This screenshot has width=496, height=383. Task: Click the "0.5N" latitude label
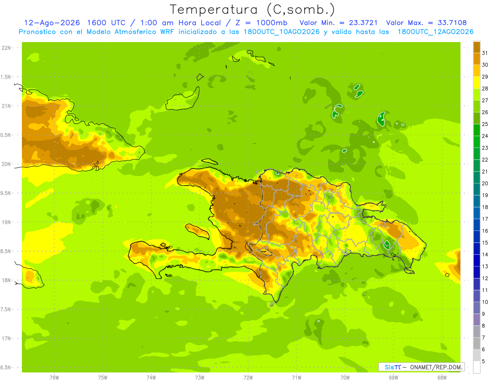point(6,135)
